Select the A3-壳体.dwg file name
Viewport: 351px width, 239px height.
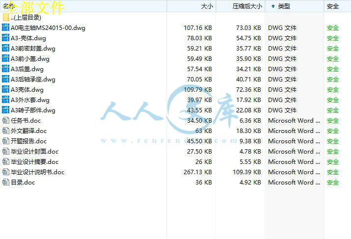28,38
